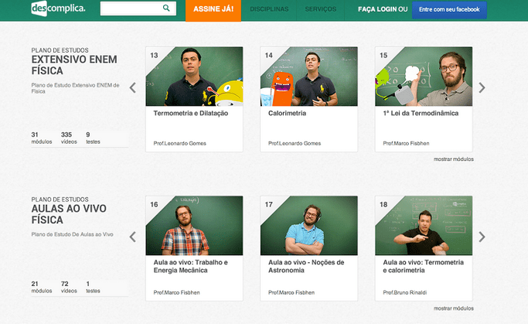
Task: Click the Descomplica logo
Action: click(x=58, y=9)
